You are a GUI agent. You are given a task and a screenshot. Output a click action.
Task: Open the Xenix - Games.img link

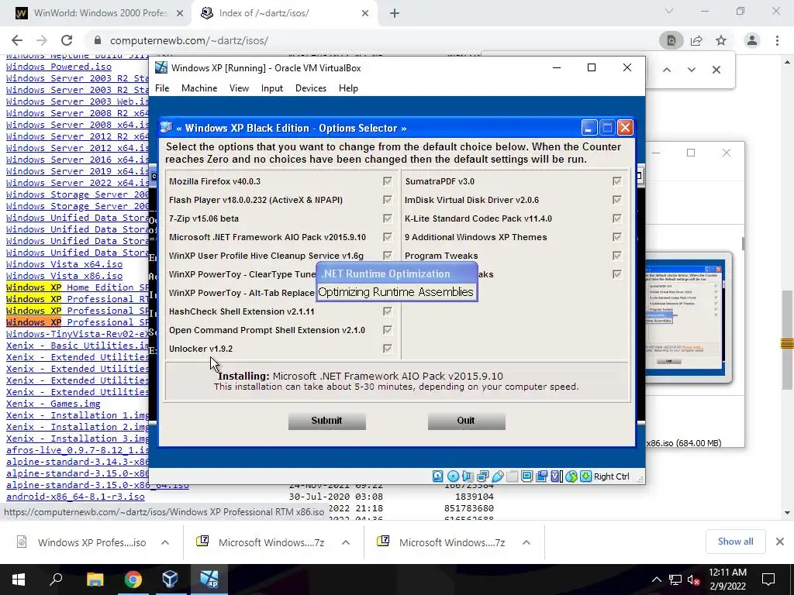pyautogui.click(x=54, y=404)
